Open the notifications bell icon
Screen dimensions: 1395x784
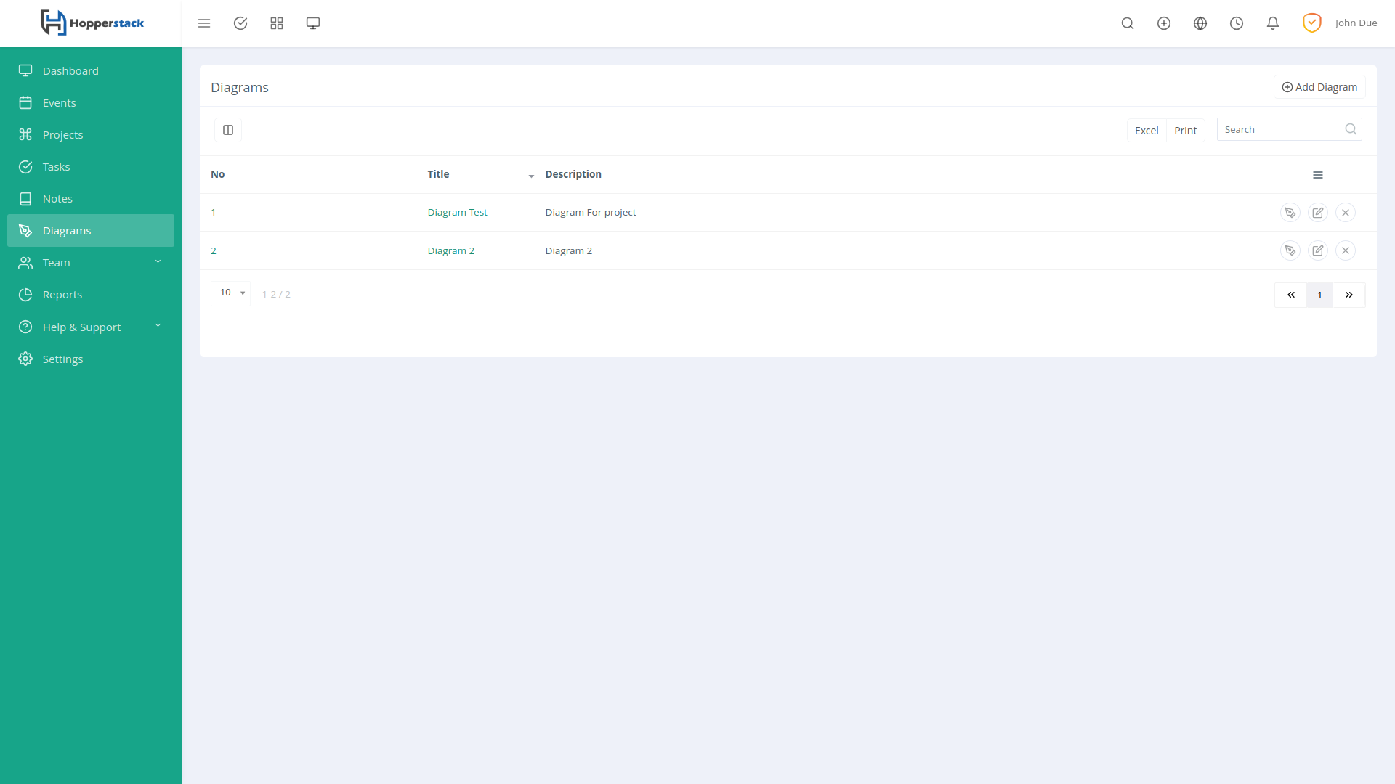1273,23
